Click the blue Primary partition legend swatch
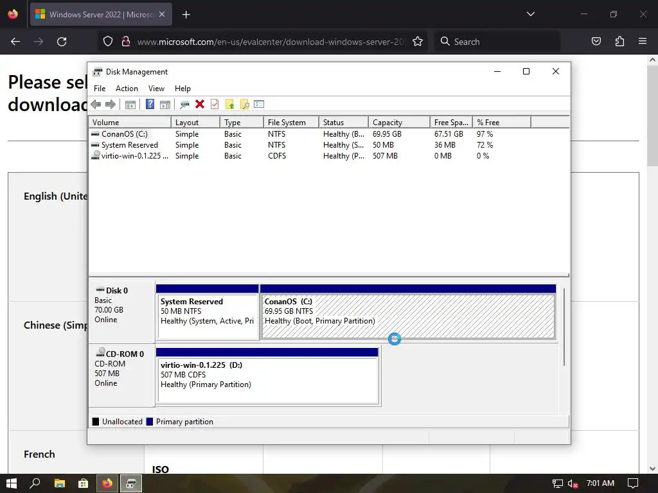The image size is (658, 493). 149,422
